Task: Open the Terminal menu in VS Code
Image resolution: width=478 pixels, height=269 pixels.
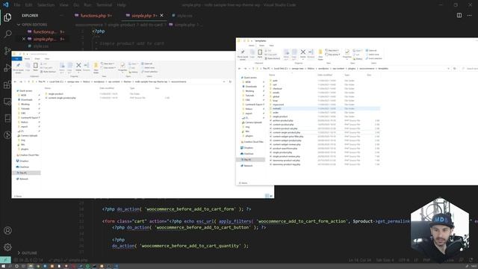Action: [105, 5]
